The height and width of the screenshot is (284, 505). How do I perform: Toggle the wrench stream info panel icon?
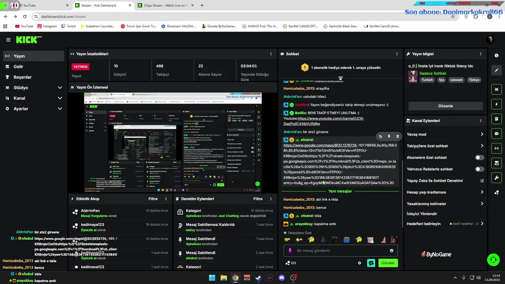pyautogui.click(x=497, y=178)
